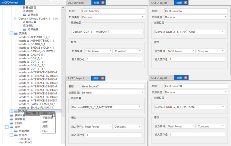231x146 pixels.
Task: Open Total Power dropdown in Heat Source6
Action: coord(181,51)
